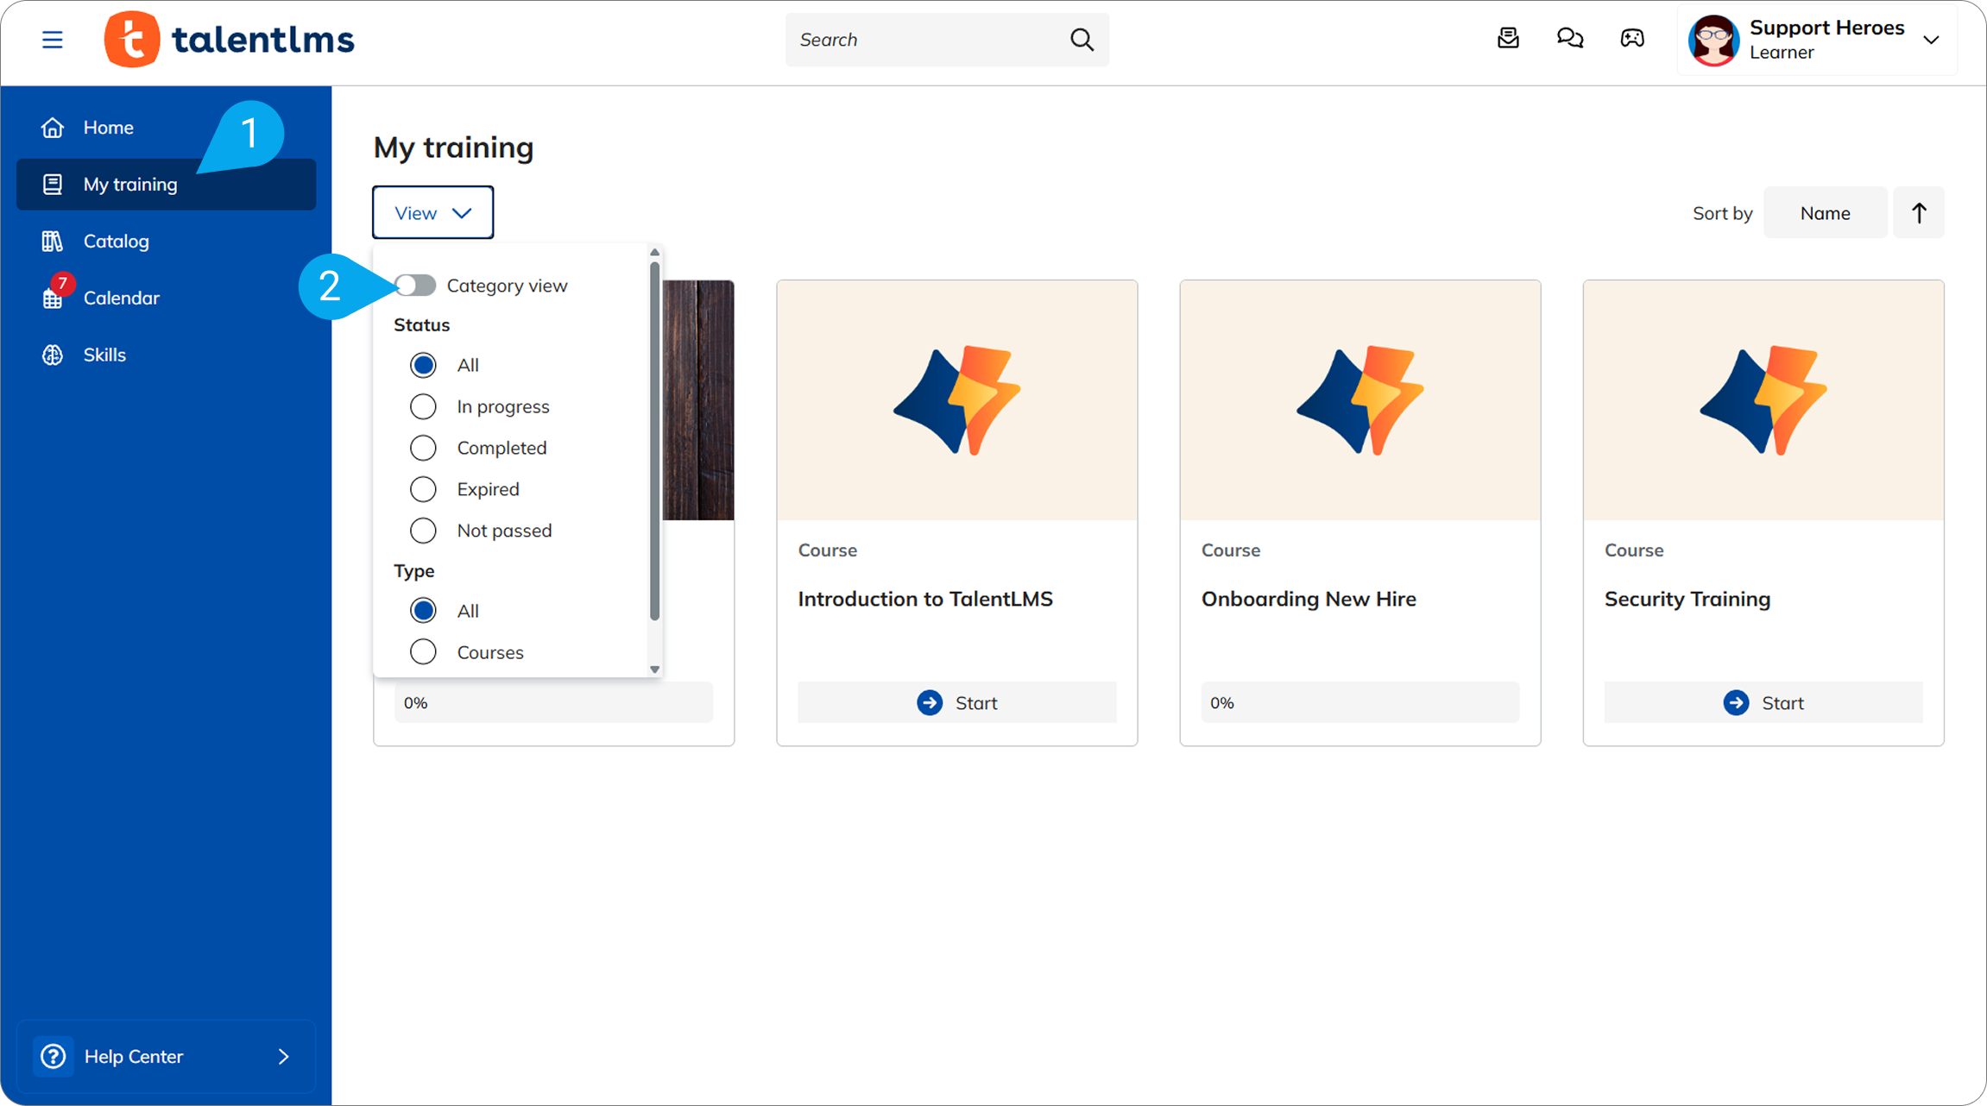Expand the Support Heroes profile menu
The height and width of the screenshot is (1106, 1987).
pyautogui.click(x=1931, y=40)
